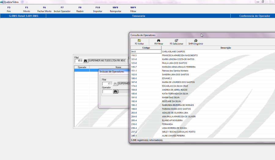Click the G-RMS Retail 5.681 RMS label

pyautogui.click(x=24, y=16)
